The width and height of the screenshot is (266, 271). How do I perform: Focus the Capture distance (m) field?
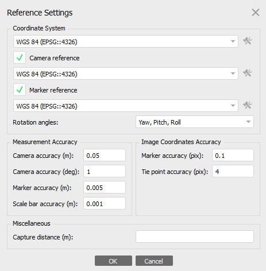195,237
